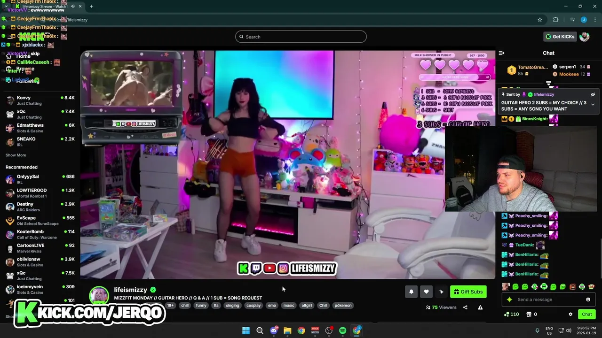Click the first green emote in emote bar
Image resolution: width=602 pixels, height=338 pixels.
pyautogui.click(x=515, y=286)
